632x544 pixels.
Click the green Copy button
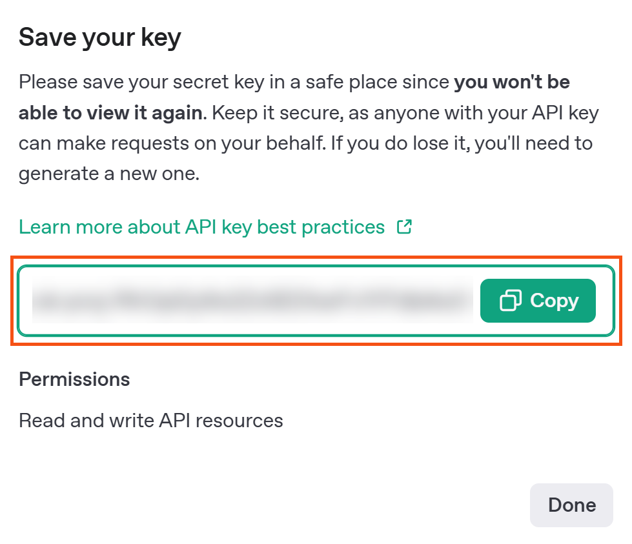pyautogui.click(x=538, y=301)
